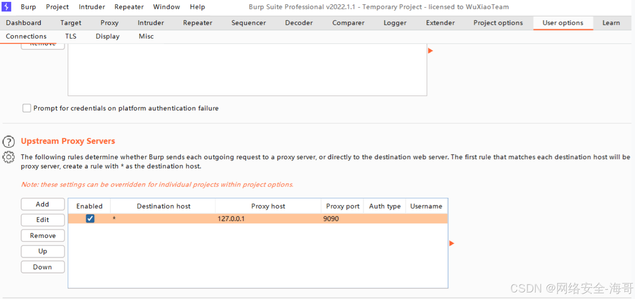The width and height of the screenshot is (635, 299).
Task: Switch to the Decoder tab
Action: click(299, 23)
